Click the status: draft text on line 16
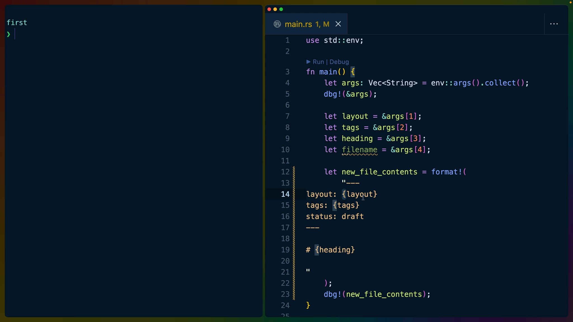The image size is (573, 322). (x=335, y=216)
